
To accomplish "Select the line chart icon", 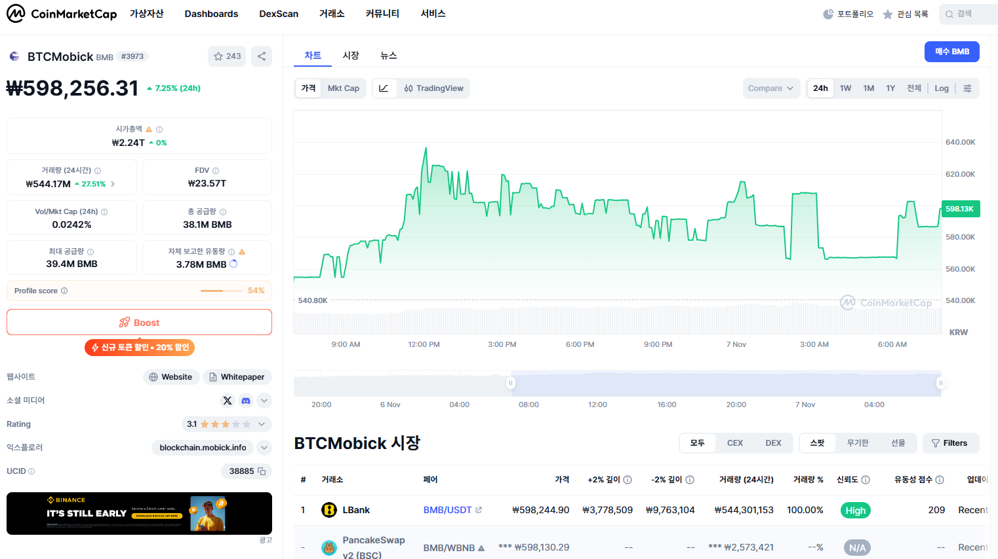I will tap(384, 88).
